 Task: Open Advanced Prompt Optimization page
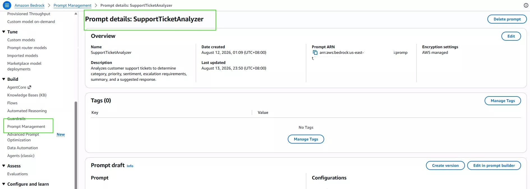(x=23, y=137)
